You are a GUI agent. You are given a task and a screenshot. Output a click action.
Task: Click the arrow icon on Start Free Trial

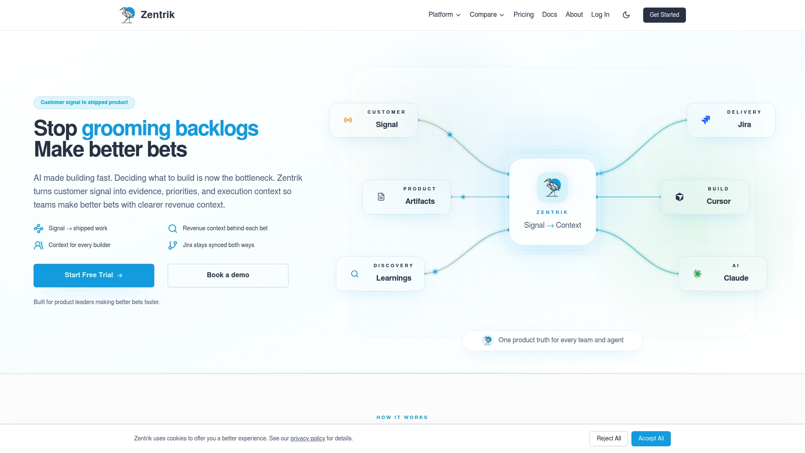pos(120,276)
